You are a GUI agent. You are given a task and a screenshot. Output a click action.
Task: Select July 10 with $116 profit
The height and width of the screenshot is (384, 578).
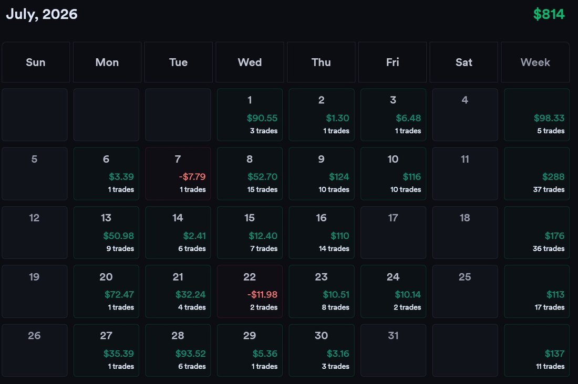(393, 174)
